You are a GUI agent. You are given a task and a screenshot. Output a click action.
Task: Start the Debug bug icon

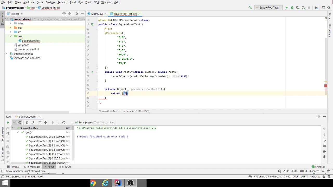292,8
